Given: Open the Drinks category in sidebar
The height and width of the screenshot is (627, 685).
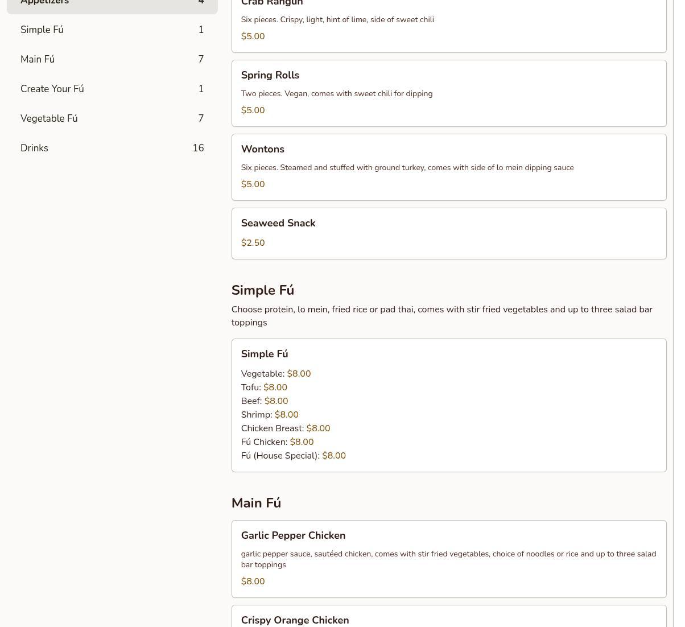Looking at the screenshot, I should click(x=112, y=148).
